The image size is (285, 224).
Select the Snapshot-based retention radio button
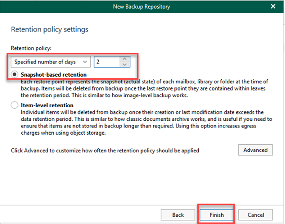[15, 74]
